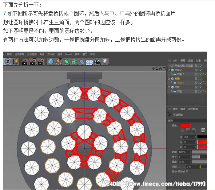Image resolution: width=215 pixels, height=190 pixels.
Task: Click the R value input field
Action: (190, 137)
